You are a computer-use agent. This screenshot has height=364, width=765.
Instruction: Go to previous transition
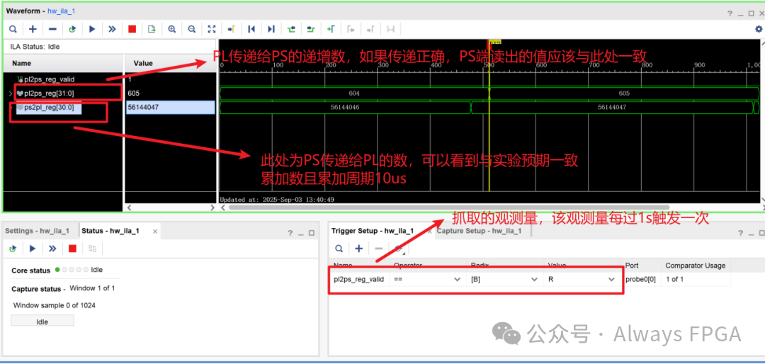[x=291, y=29]
